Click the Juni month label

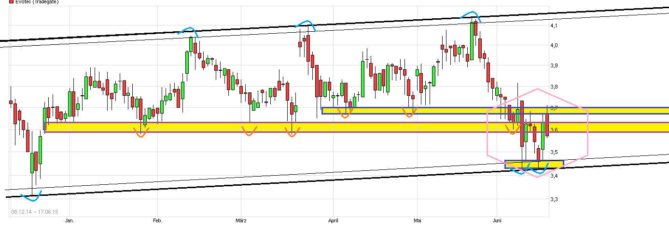point(498,221)
